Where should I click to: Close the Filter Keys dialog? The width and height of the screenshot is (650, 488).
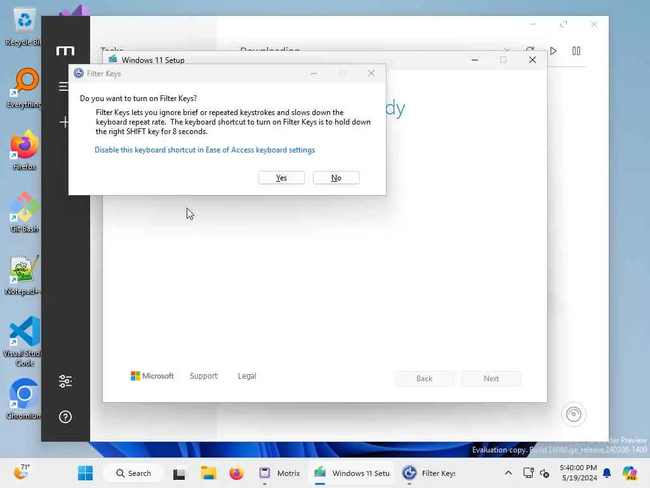pyautogui.click(x=371, y=73)
